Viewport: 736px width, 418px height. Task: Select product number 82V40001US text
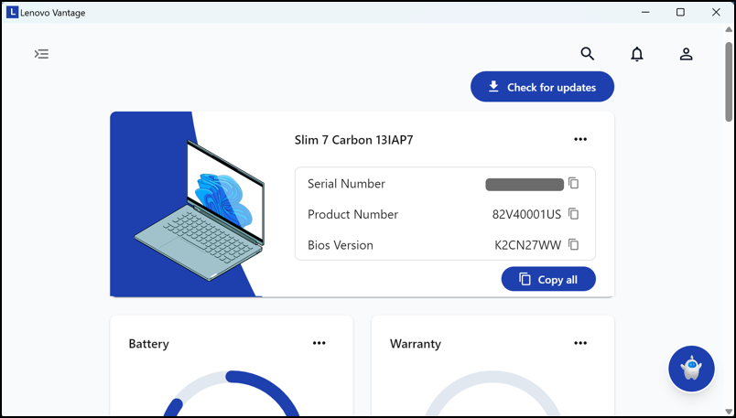click(x=526, y=214)
